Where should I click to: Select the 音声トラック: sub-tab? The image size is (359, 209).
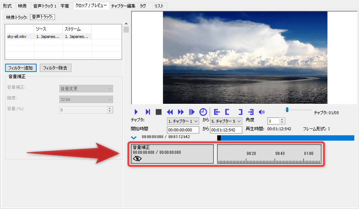[x=42, y=17]
